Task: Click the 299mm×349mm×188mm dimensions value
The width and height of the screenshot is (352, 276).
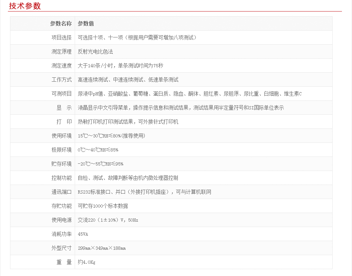Action: [x=102, y=248]
